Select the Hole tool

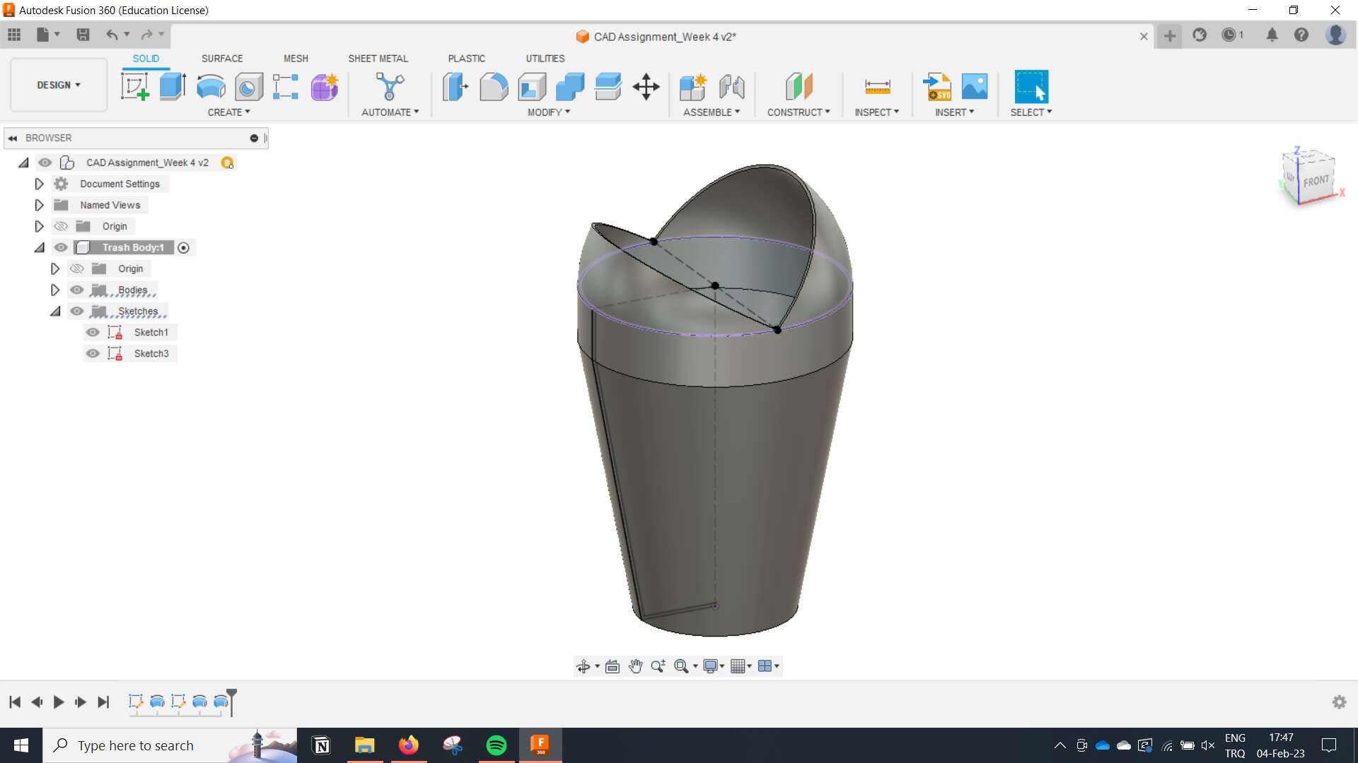(248, 87)
